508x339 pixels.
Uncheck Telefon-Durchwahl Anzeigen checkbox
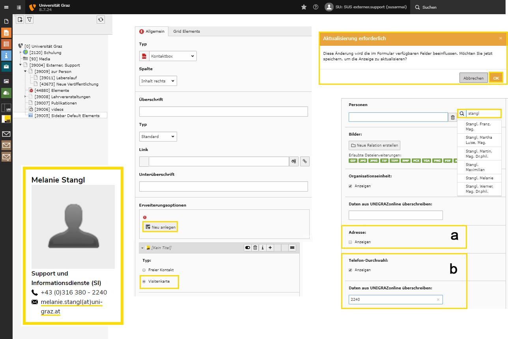click(350, 270)
